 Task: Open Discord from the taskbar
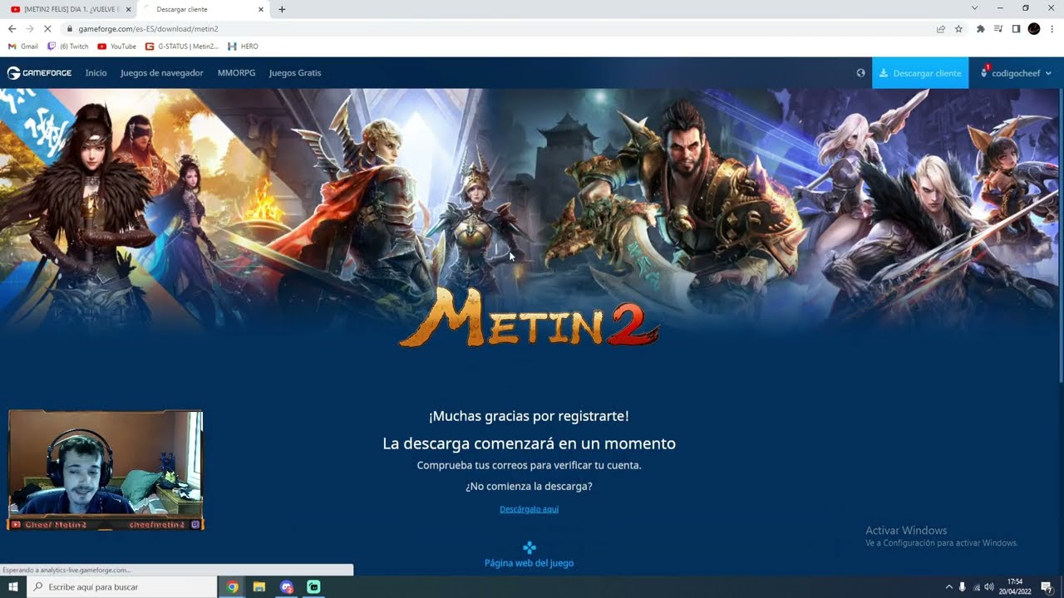point(287,587)
